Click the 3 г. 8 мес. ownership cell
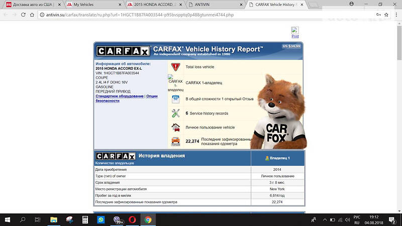 click(x=277, y=183)
